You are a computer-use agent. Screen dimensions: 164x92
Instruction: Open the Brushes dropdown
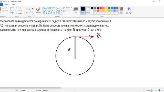pos(38,14)
